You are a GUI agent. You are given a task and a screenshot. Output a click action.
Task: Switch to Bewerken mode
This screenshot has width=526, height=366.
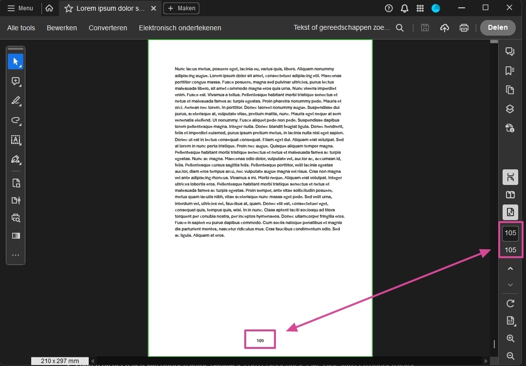tap(62, 28)
